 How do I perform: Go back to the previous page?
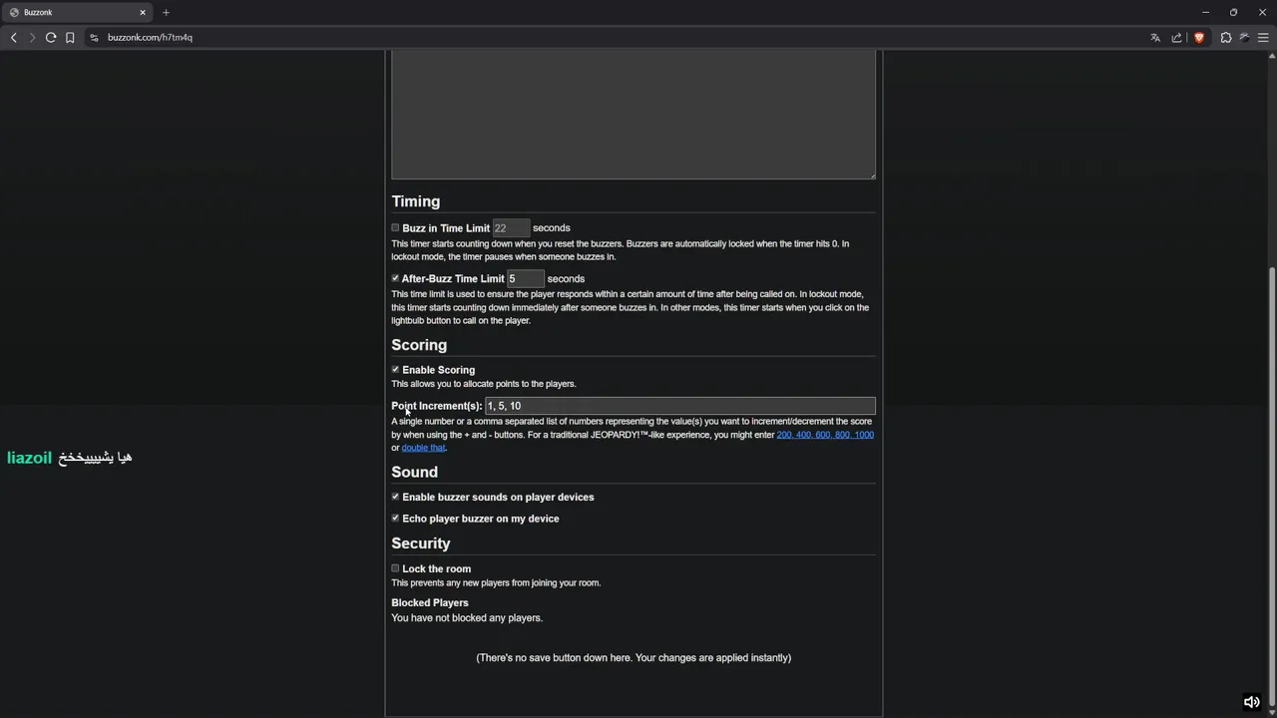tap(14, 38)
